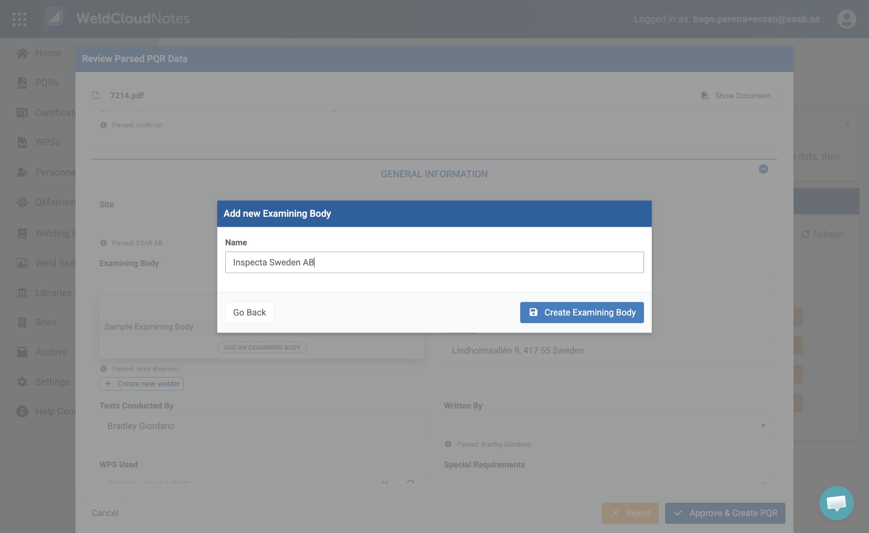Click the Settings gear icon
Screen dimensions: 869x533
coord(22,382)
